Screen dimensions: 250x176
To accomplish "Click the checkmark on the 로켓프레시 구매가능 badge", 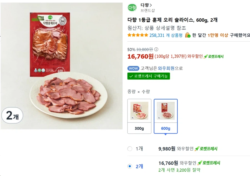I will coord(131,76).
